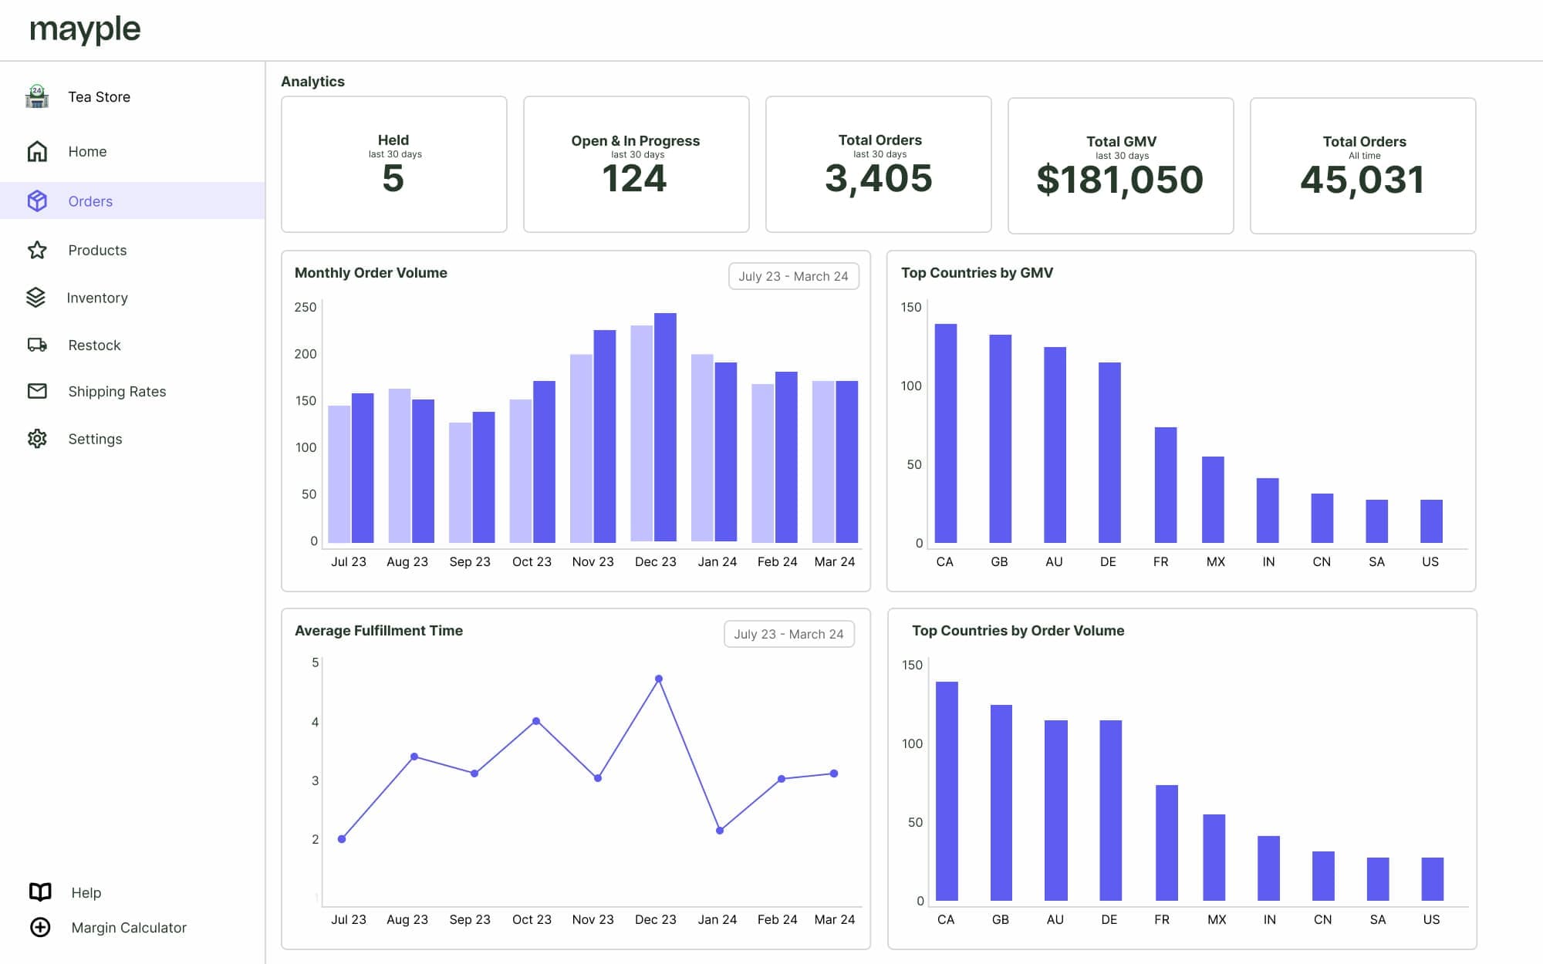
Task: Click the Products icon in sidebar
Action: point(38,250)
